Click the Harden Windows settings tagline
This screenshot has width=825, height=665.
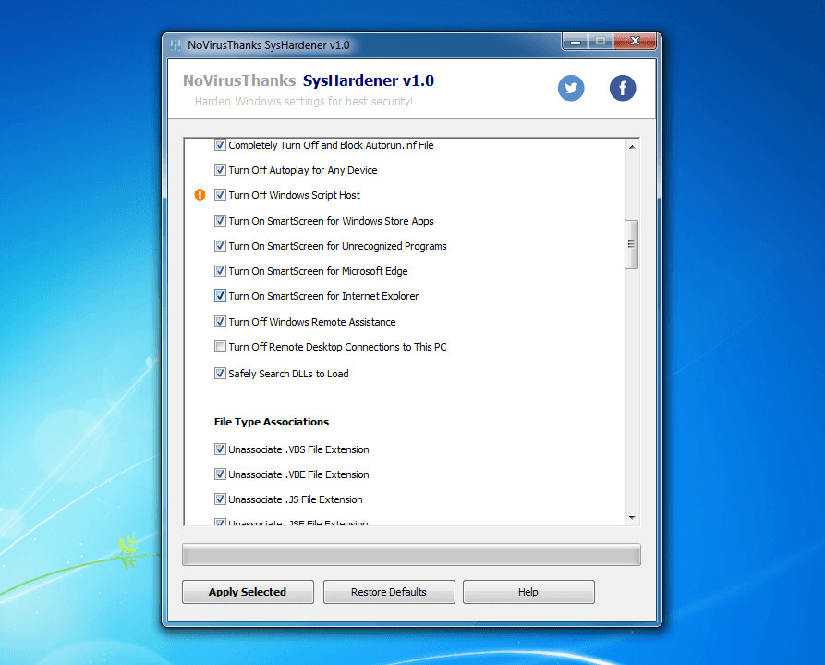[x=304, y=101]
